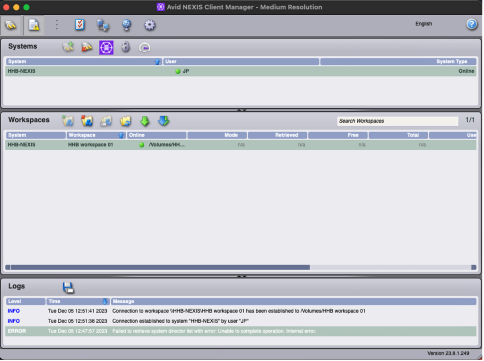Open the gear settings icon

[150, 25]
